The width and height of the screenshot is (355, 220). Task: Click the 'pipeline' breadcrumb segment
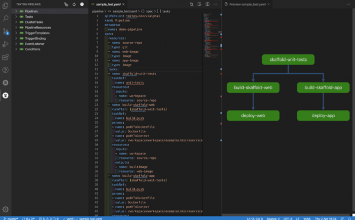(x=98, y=11)
